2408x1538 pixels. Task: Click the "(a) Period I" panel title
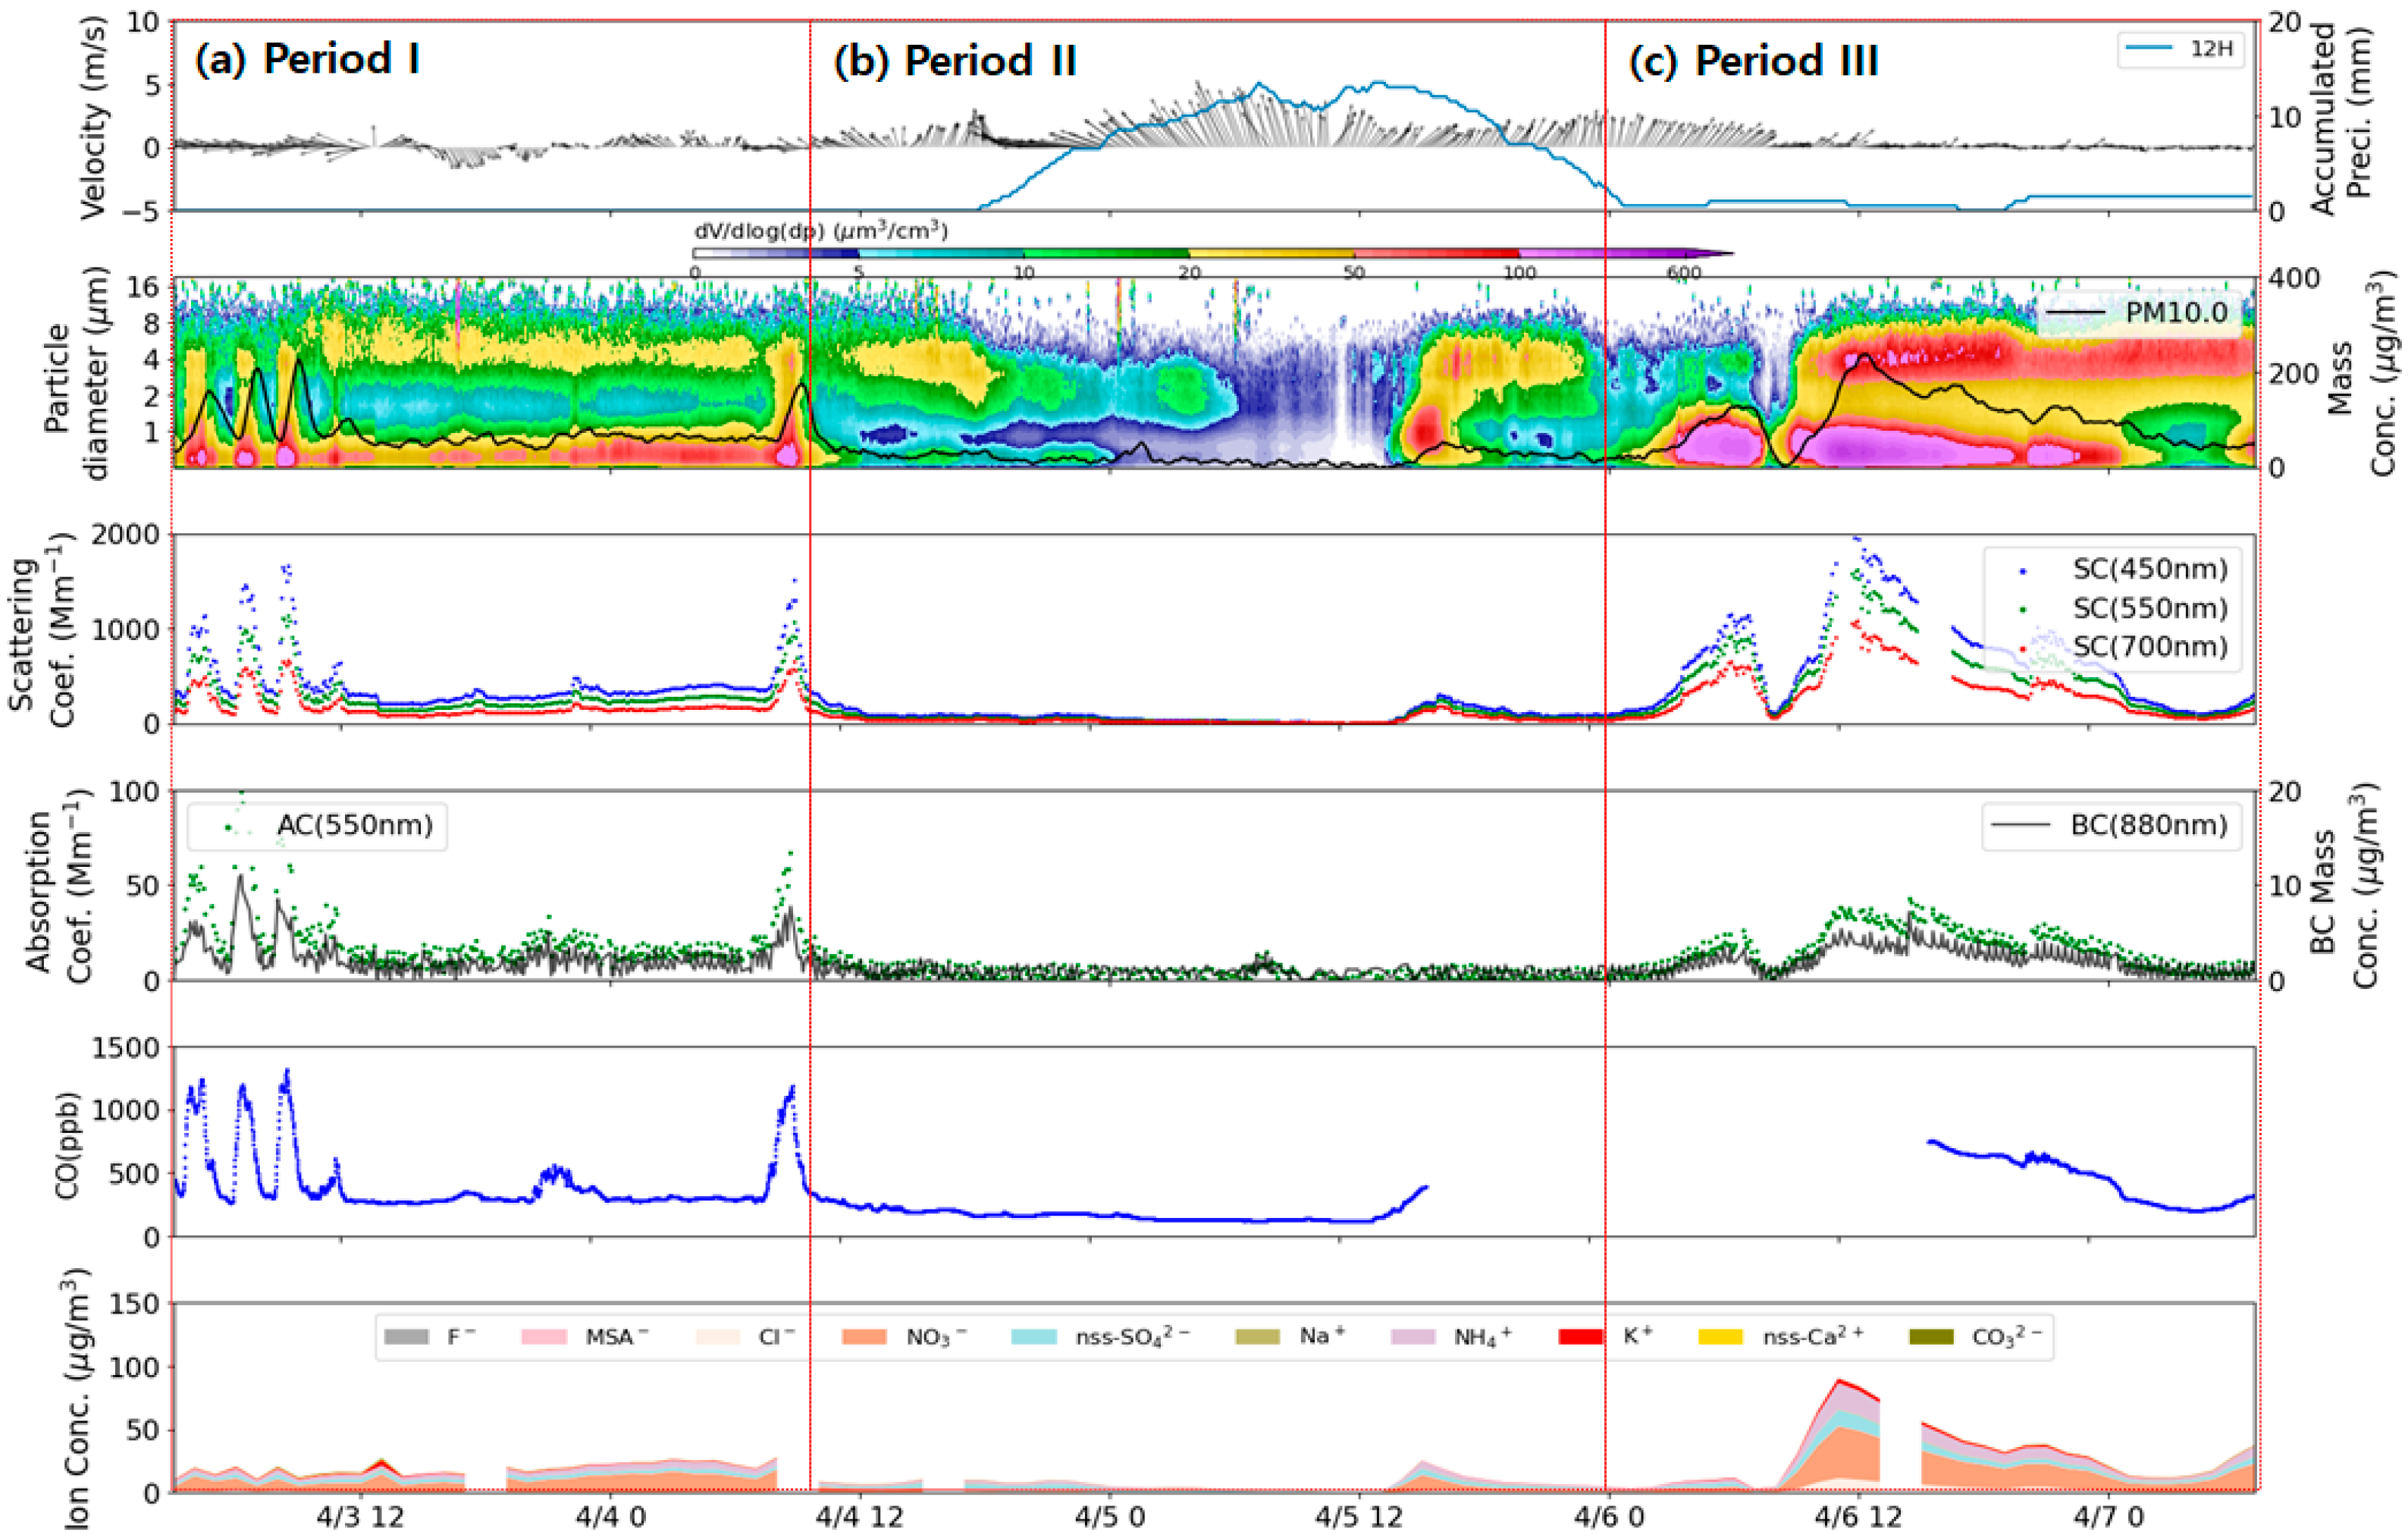pyautogui.click(x=307, y=60)
